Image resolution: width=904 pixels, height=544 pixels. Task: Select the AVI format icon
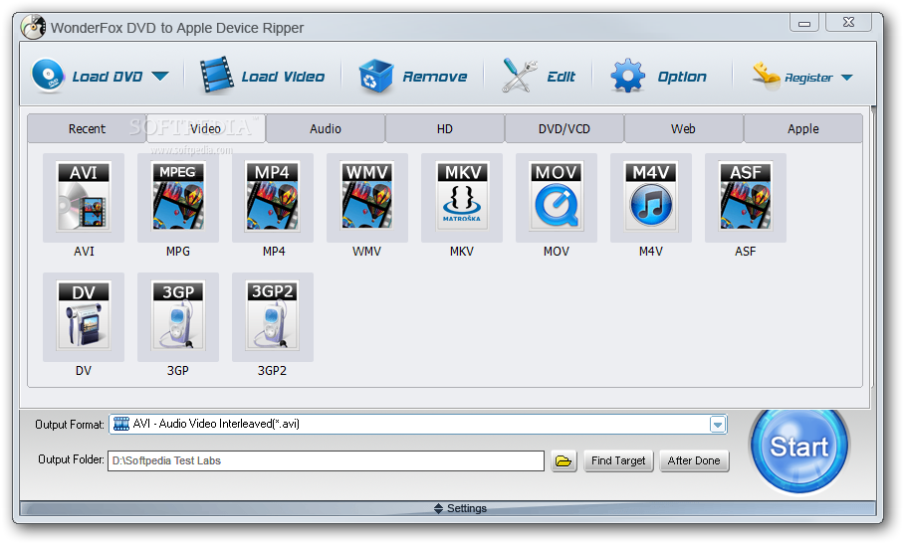pos(84,197)
